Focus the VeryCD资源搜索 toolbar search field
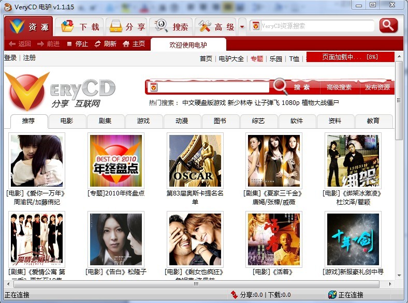This screenshot has width=408, height=303. tap(317, 26)
